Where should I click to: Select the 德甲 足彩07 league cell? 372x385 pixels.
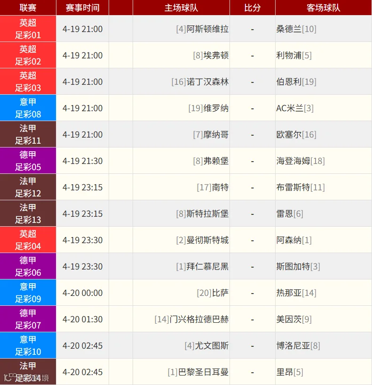coord(28,319)
